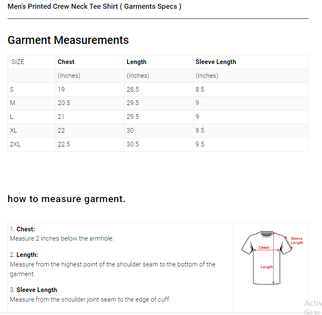Click the Length column header in the table
322x315 pixels.
pyautogui.click(x=136, y=62)
